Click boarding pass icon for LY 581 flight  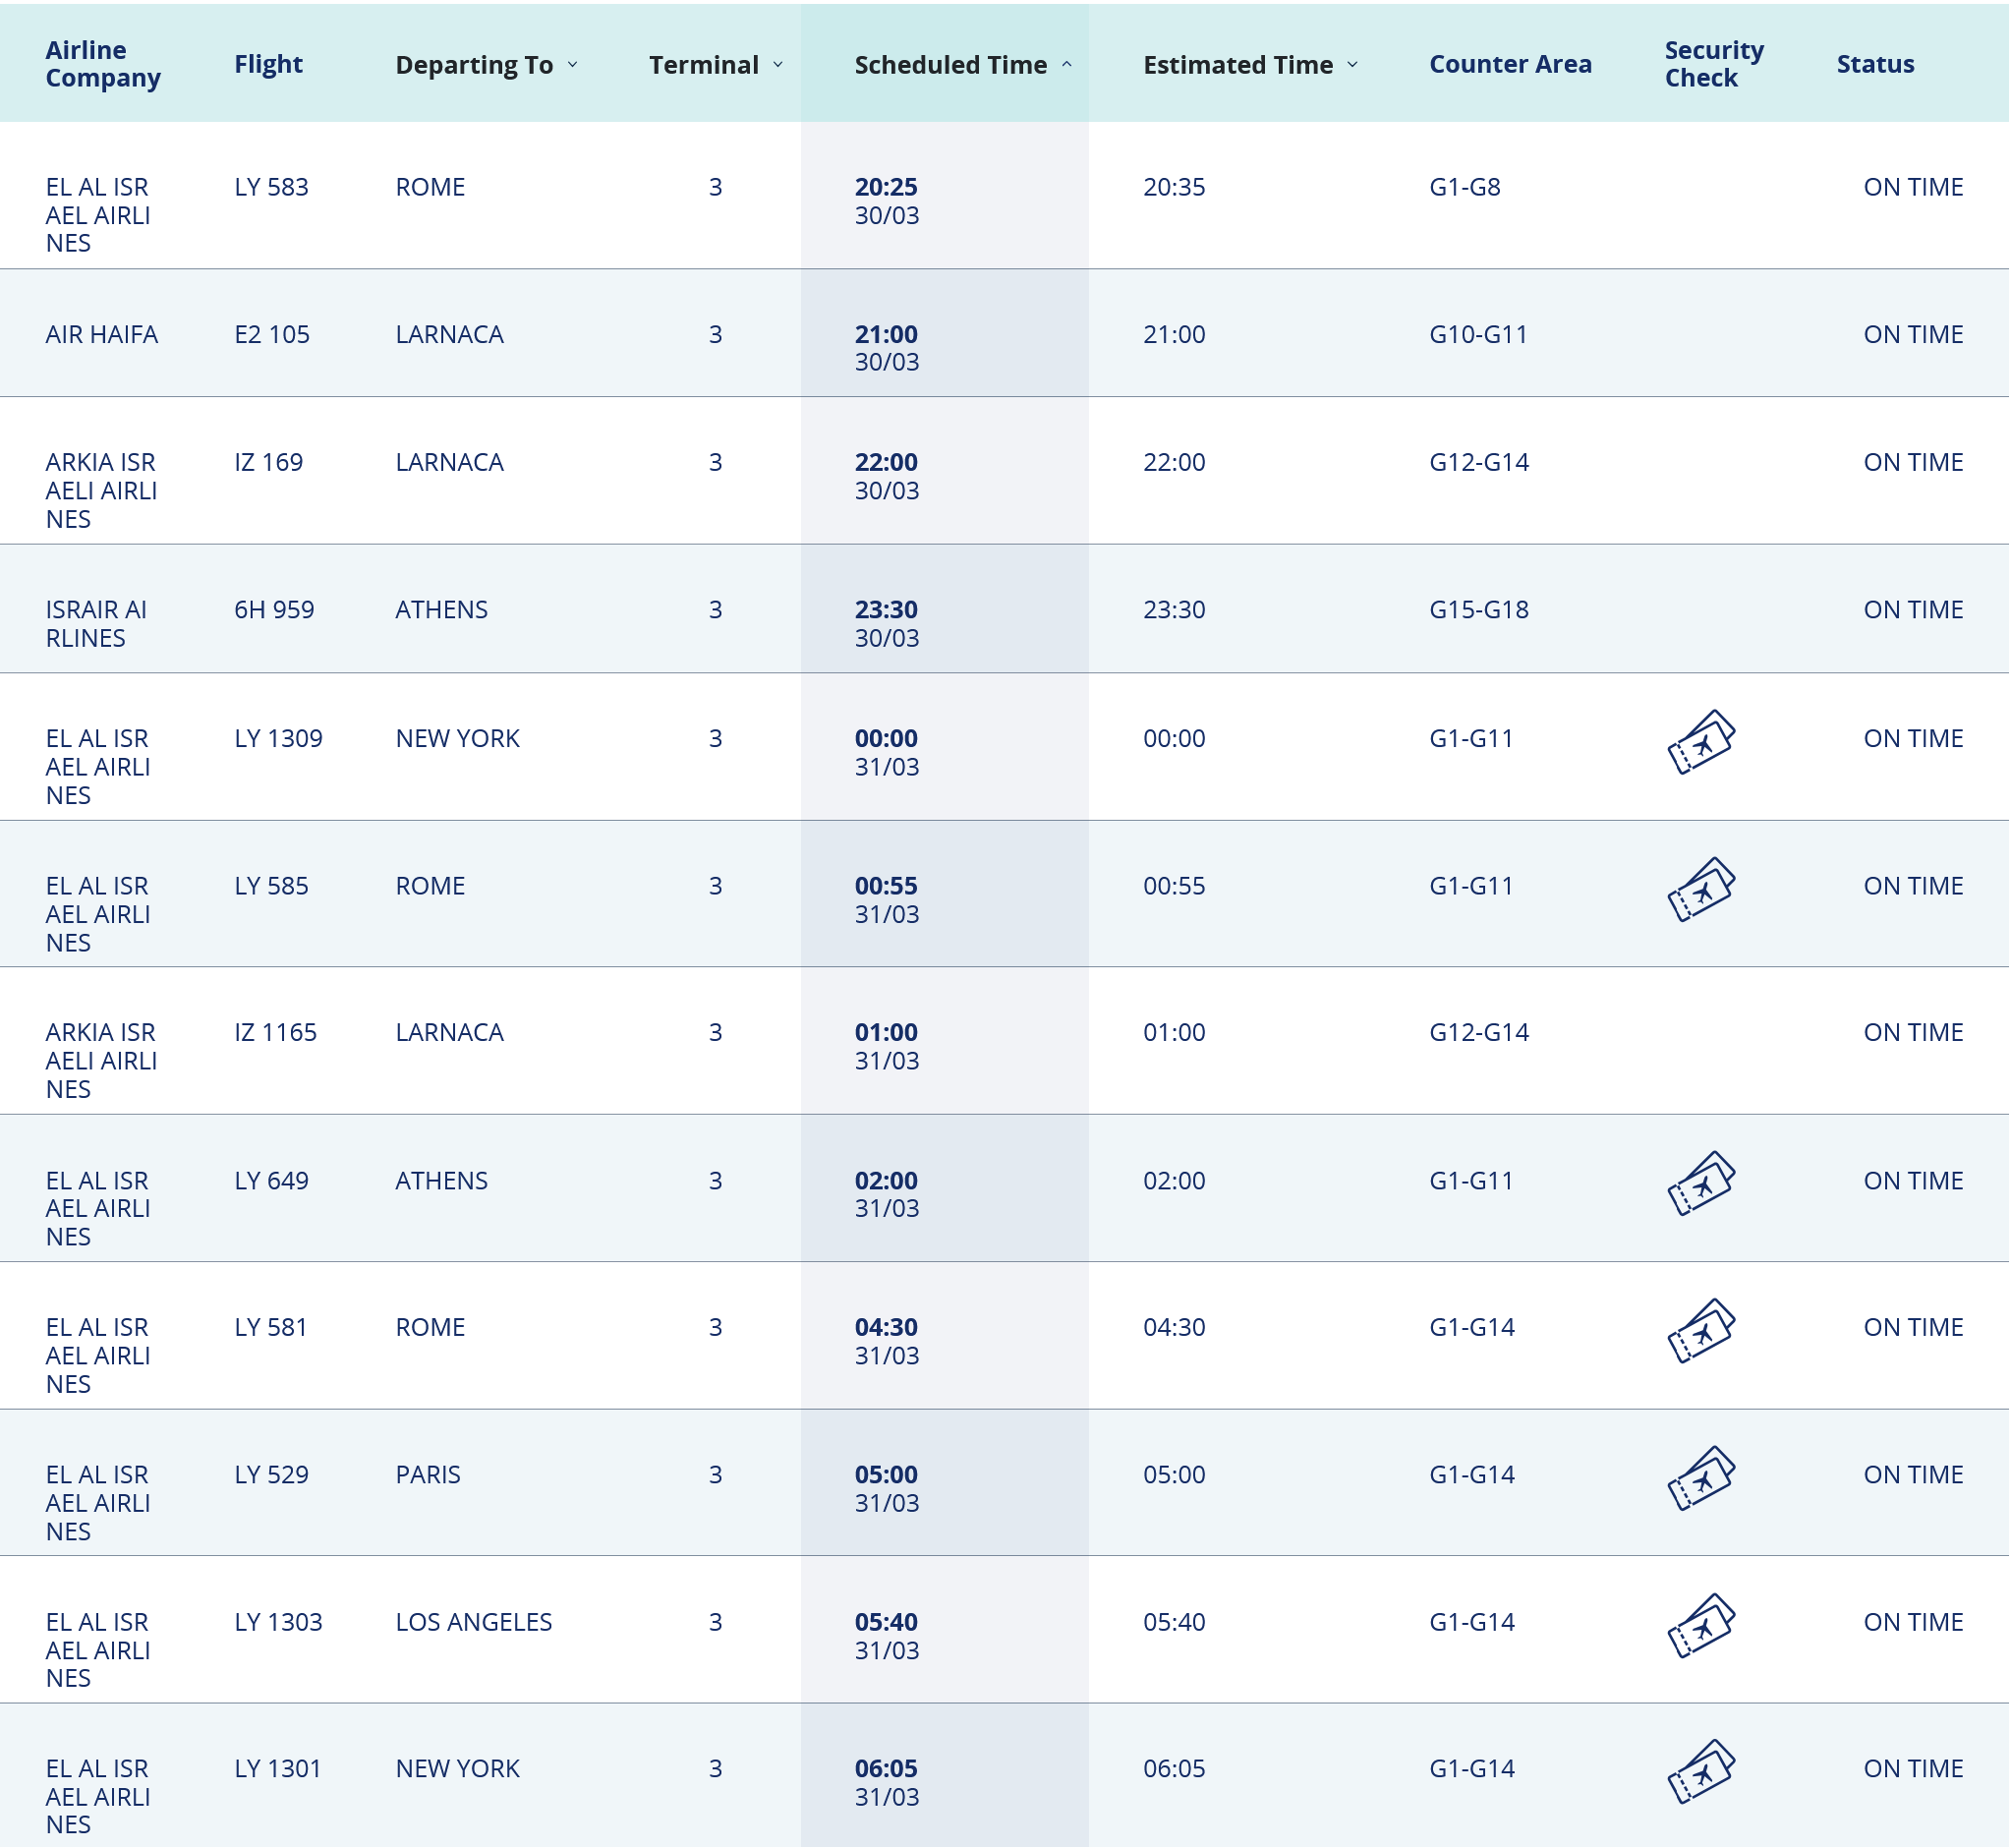point(1701,1330)
